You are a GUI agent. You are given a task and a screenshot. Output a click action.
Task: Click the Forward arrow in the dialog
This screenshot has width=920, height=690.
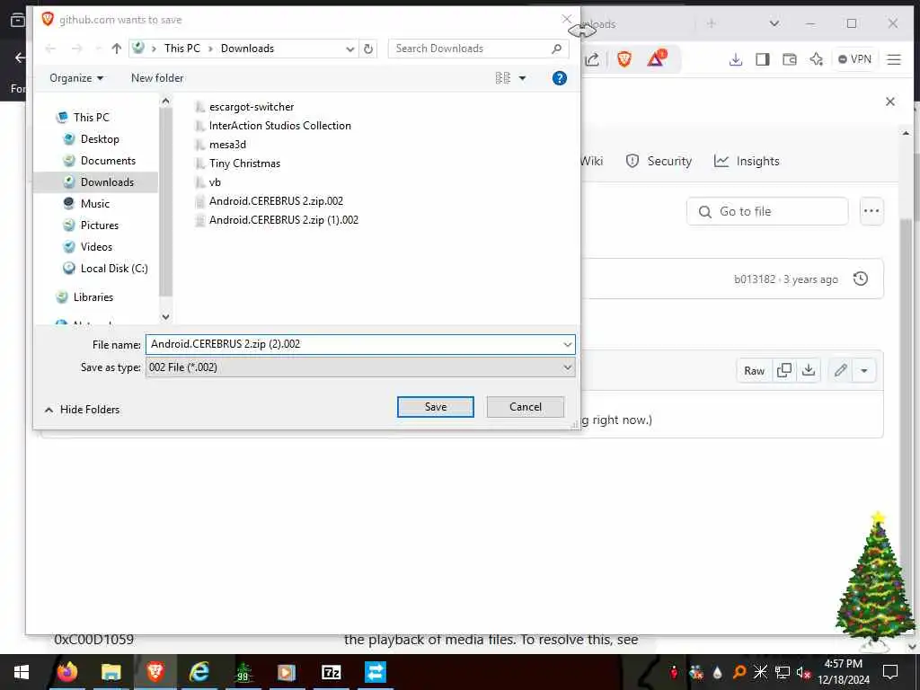tap(77, 49)
